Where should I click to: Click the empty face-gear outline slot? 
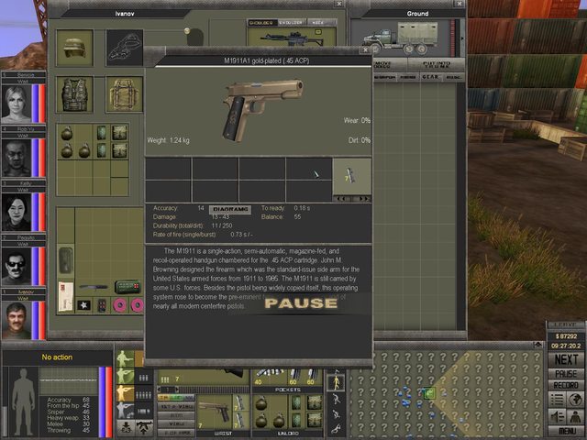click(x=125, y=48)
